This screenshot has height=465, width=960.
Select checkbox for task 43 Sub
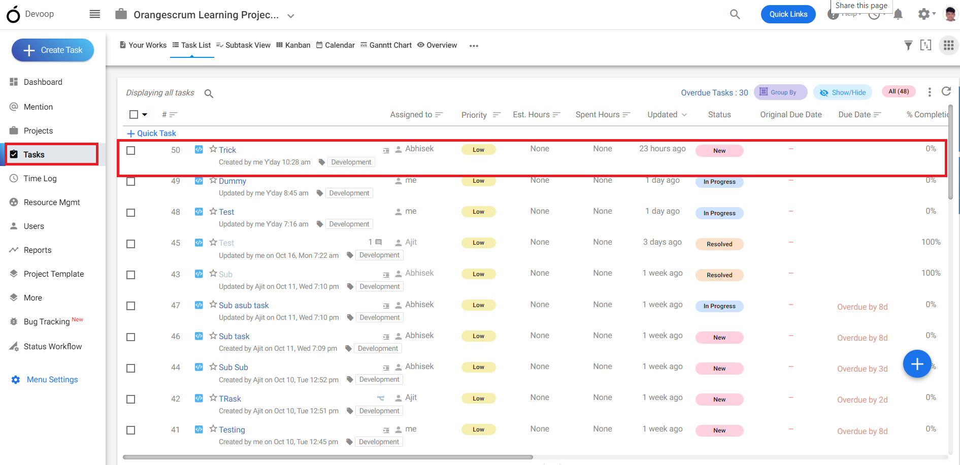[x=131, y=275]
